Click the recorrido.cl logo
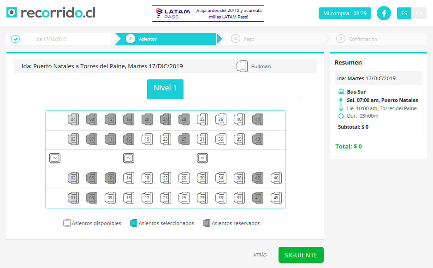Image resolution: width=433 pixels, height=268 pixels. (51, 13)
